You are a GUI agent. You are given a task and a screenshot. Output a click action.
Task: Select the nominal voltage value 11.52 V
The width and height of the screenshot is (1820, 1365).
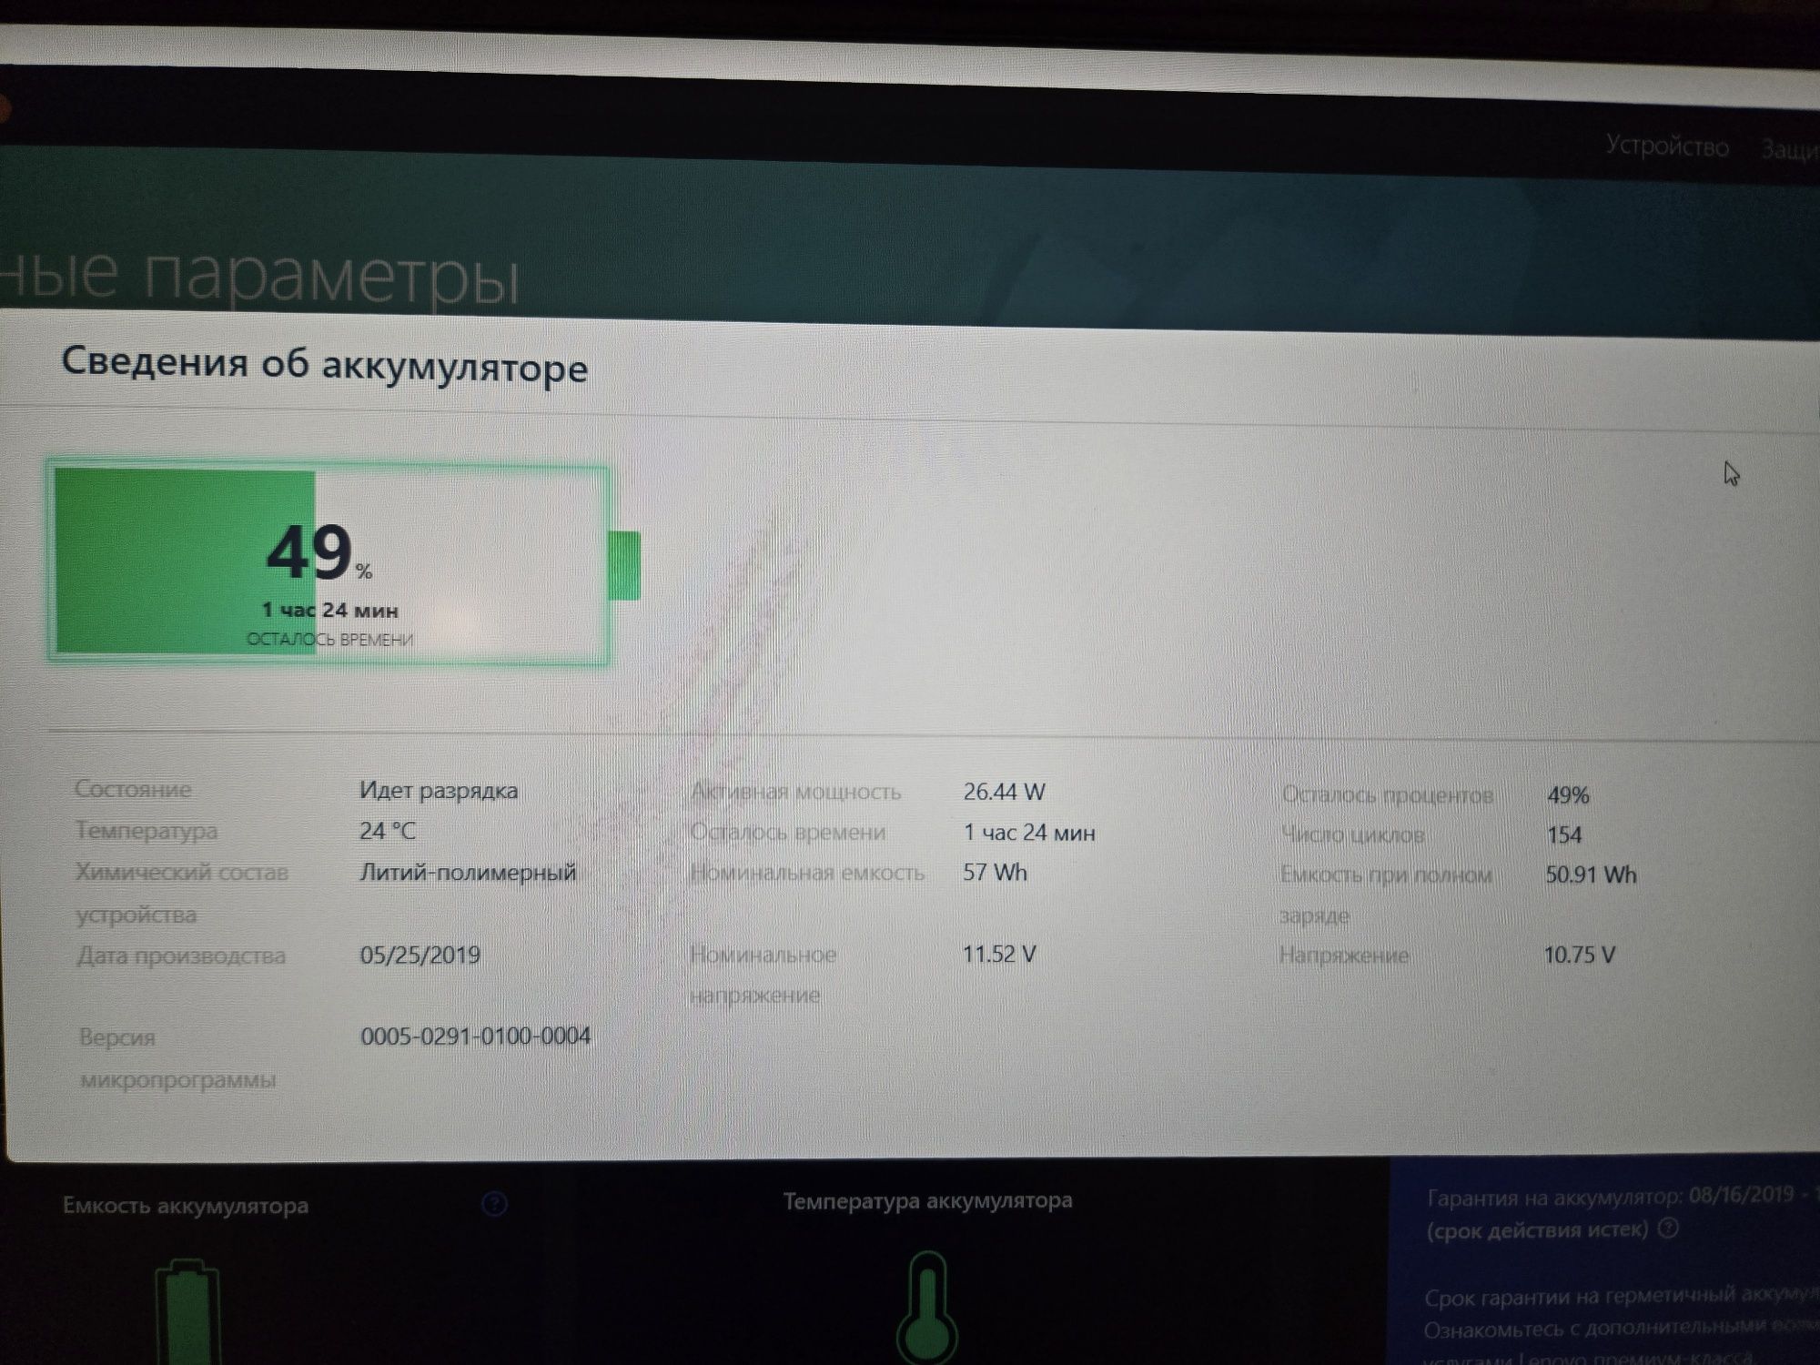999,954
